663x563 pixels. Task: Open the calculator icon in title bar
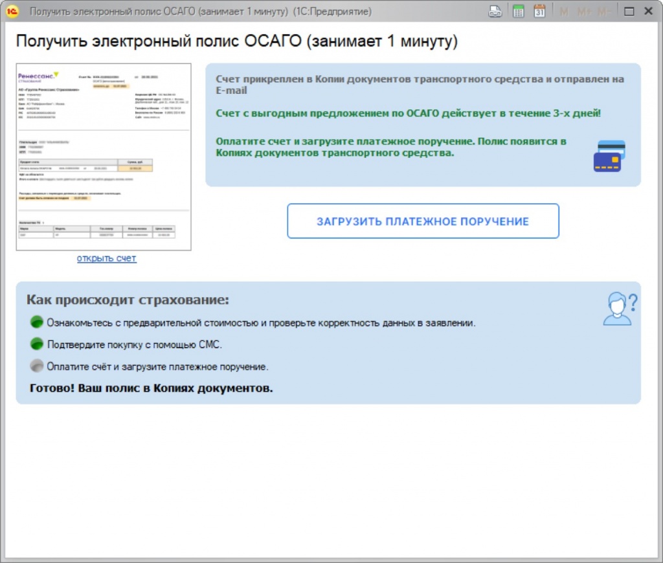tap(518, 12)
